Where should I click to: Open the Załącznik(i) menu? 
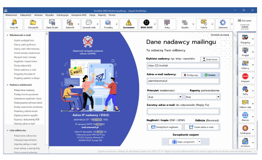[x=26, y=15]
